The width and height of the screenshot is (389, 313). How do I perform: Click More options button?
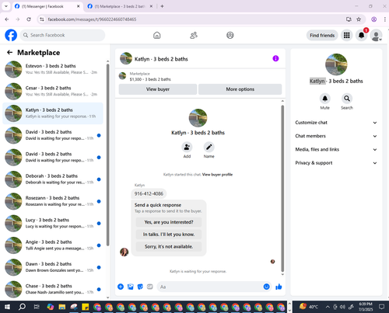pyautogui.click(x=240, y=89)
